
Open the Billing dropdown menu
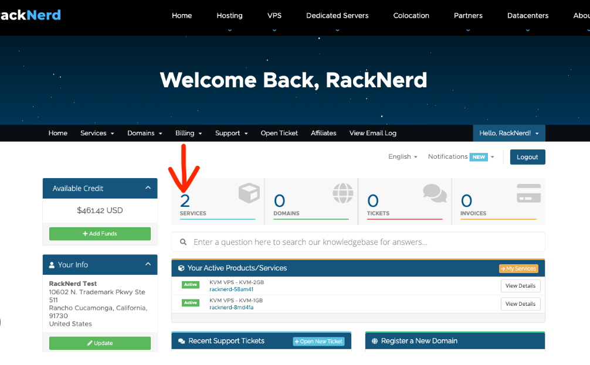point(188,133)
